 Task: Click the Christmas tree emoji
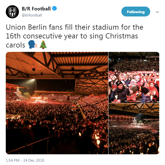pyautogui.click(x=43, y=45)
